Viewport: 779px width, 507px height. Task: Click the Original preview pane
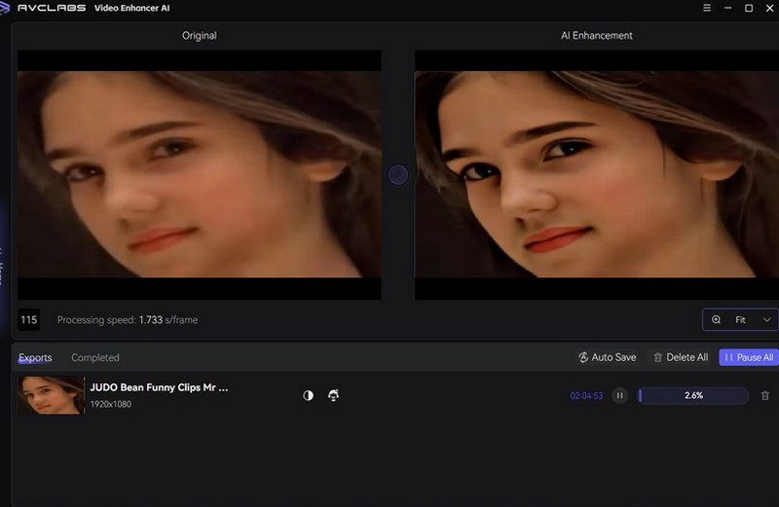(200, 175)
